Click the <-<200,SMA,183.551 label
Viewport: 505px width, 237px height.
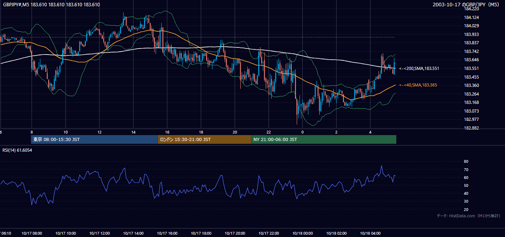(419, 68)
